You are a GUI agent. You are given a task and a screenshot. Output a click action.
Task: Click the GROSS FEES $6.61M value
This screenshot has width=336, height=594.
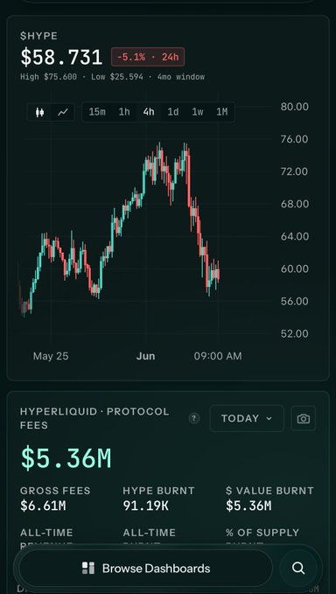tap(43, 506)
